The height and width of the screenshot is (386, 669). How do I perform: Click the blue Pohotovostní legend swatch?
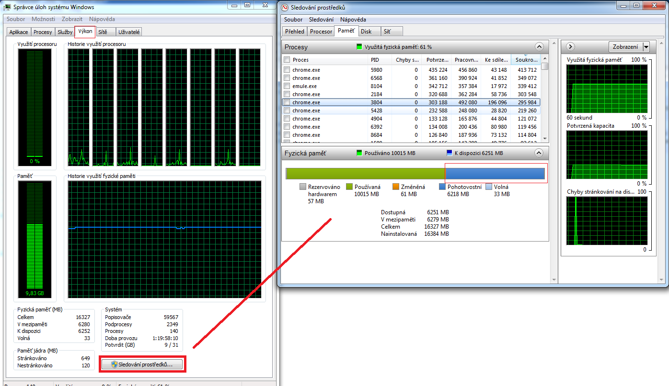442,187
